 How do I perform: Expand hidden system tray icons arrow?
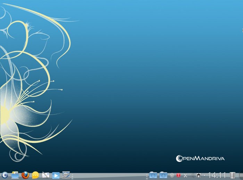click(x=204, y=175)
